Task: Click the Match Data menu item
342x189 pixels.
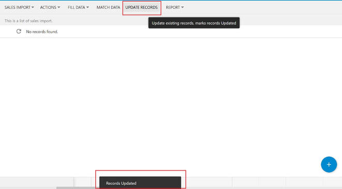Action: point(108,7)
